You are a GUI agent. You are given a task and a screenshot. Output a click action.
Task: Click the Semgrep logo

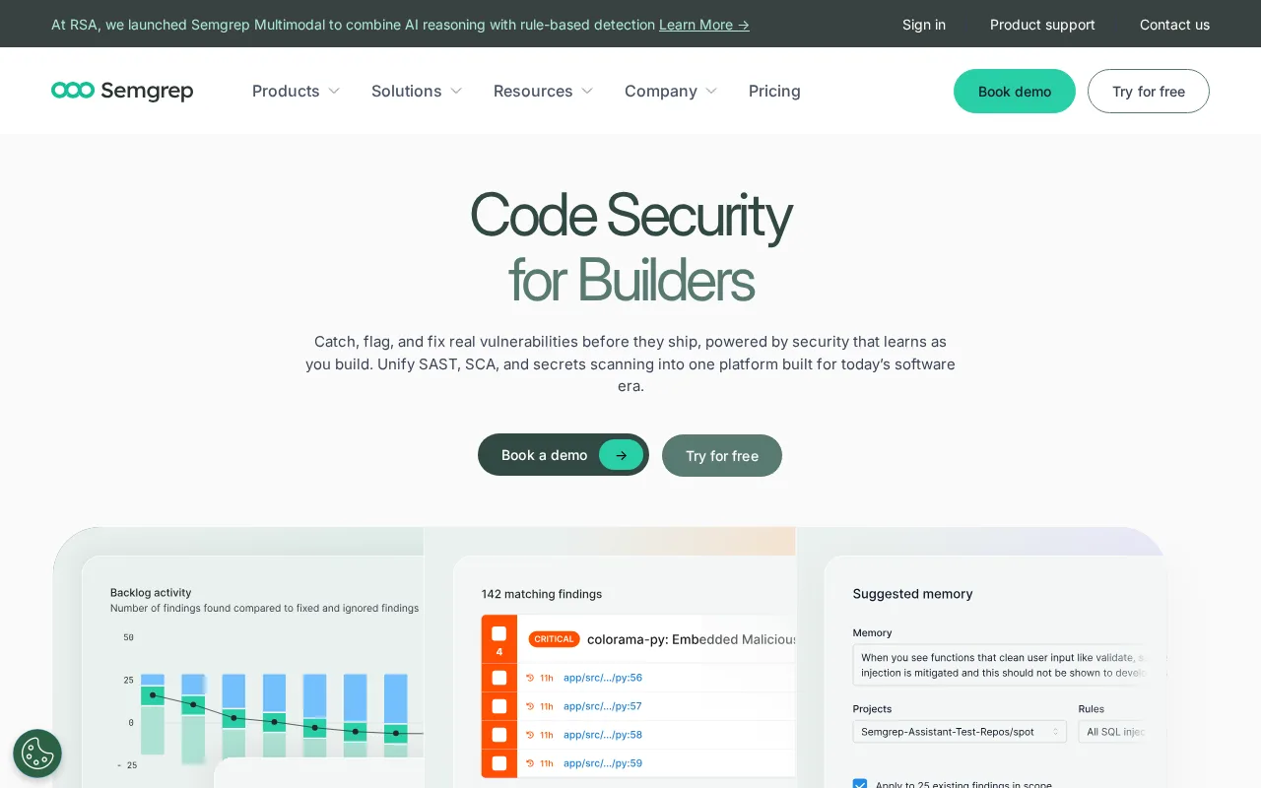tap(122, 91)
